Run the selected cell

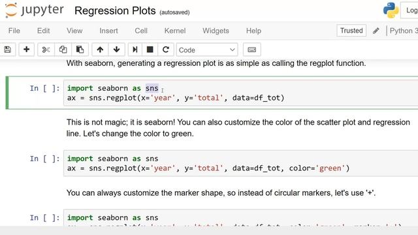pyautogui.click(x=135, y=50)
